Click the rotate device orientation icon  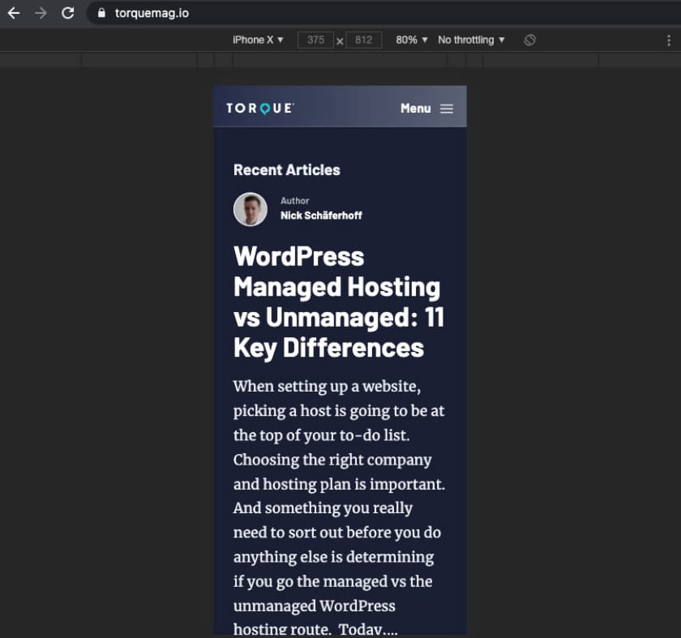pos(530,40)
